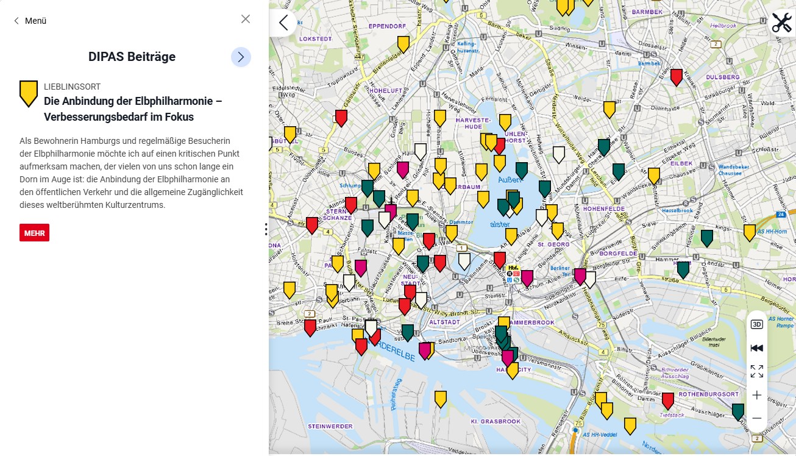Select the yellow marker near AS HH-Horn
The image size is (796, 456).
pyautogui.click(x=750, y=233)
